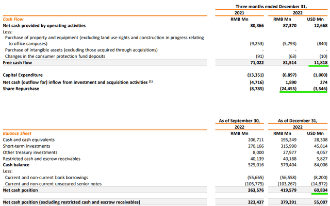Screen dimensions: 330x206
Task: Select the "Three months ended December 31," header
Action: (x=265, y=6)
